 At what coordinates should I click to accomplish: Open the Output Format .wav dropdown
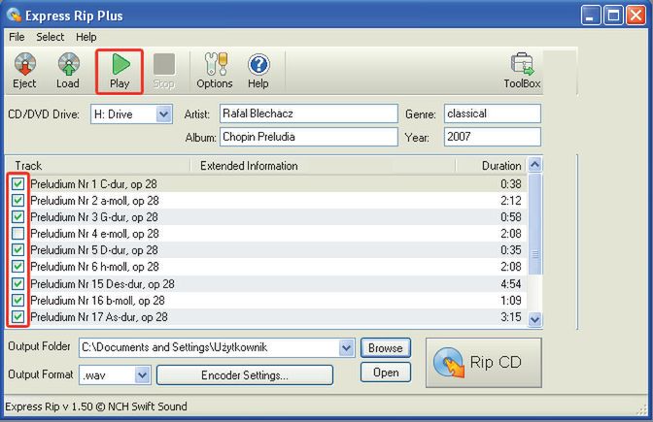point(143,375)
